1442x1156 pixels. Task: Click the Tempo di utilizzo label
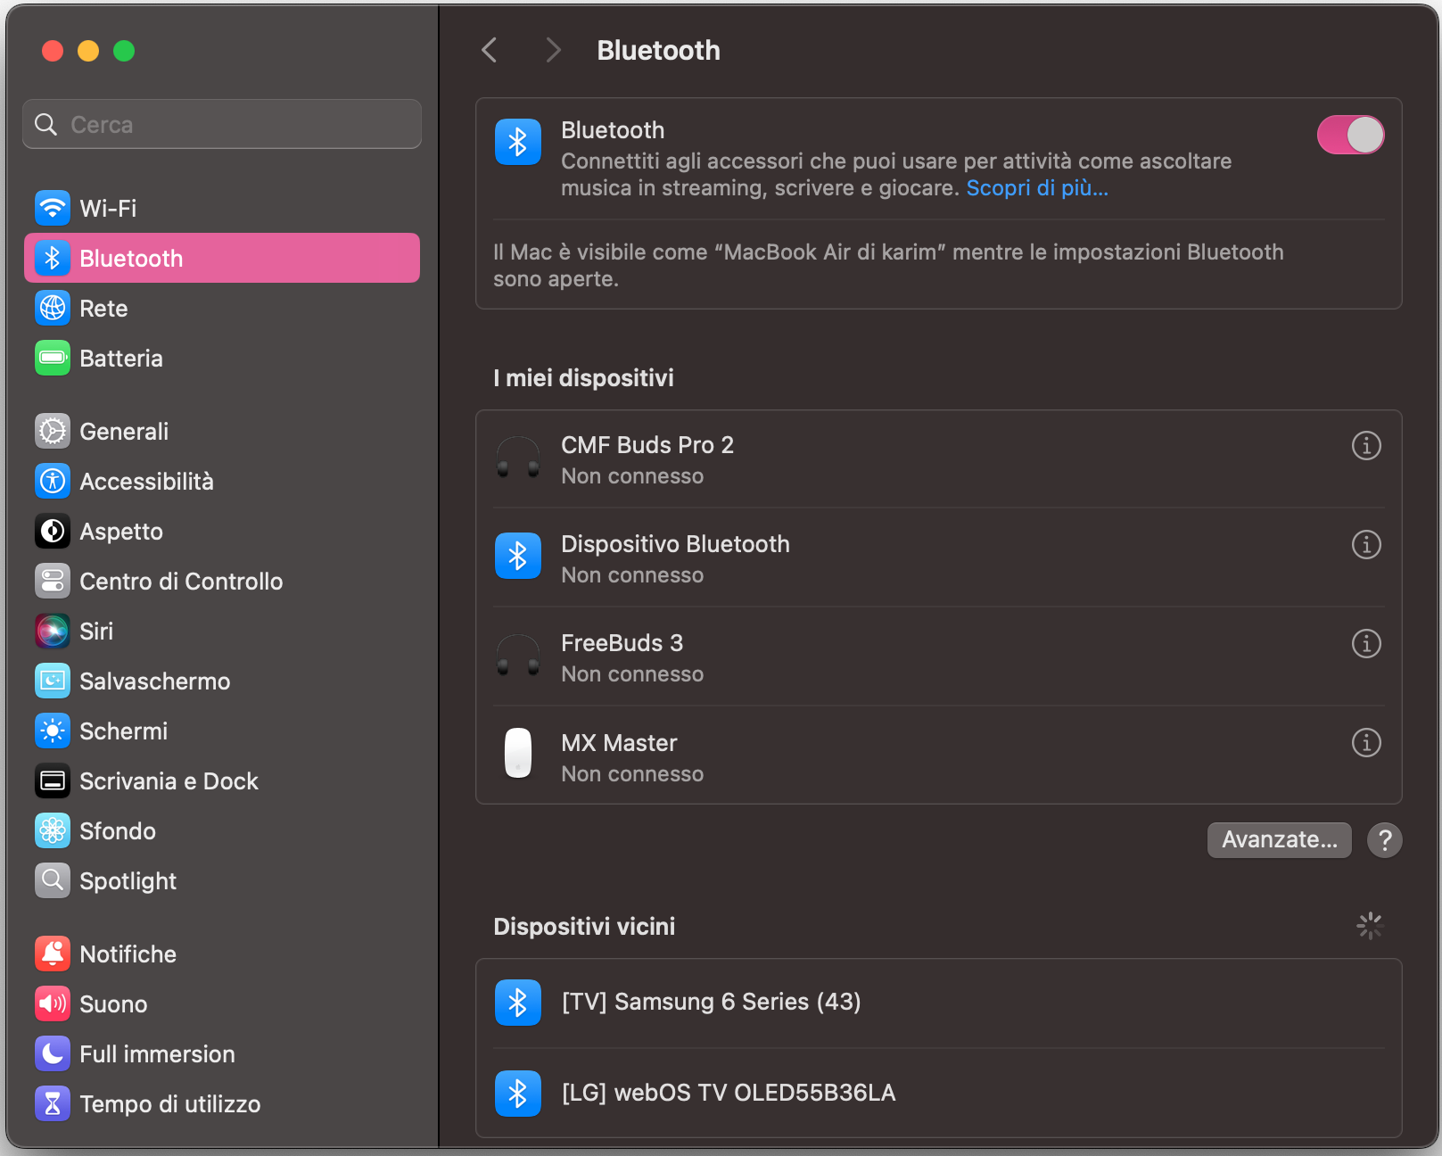tap(169, 1104)
